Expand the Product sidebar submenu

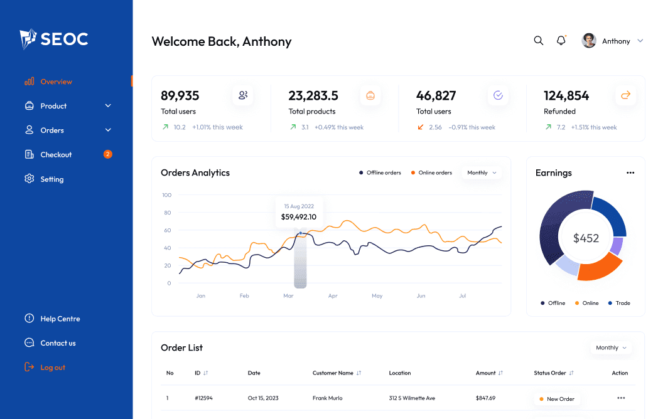[108, 106]
